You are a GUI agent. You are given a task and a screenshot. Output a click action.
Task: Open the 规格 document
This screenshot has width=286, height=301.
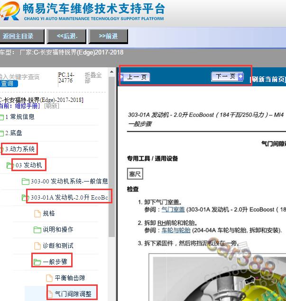49,213
